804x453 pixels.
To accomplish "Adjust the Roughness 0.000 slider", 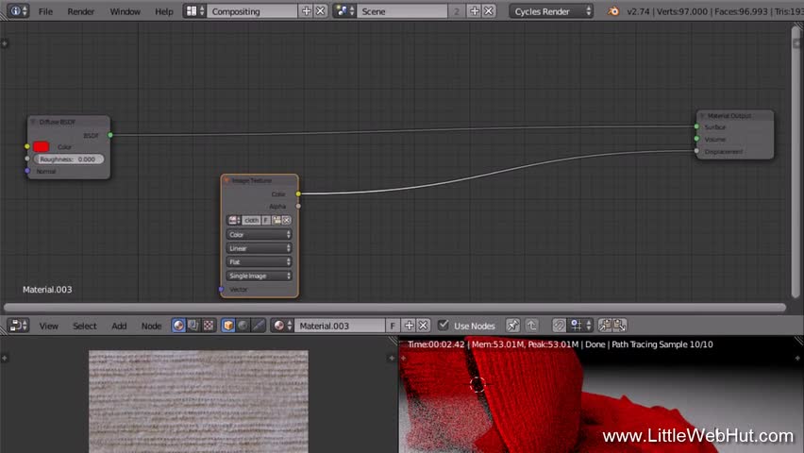I will (x=69, y=159).
